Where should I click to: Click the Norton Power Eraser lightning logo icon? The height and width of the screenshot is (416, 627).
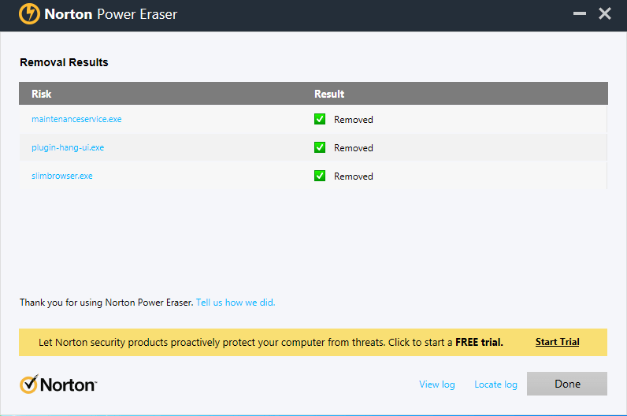(29, 14)
